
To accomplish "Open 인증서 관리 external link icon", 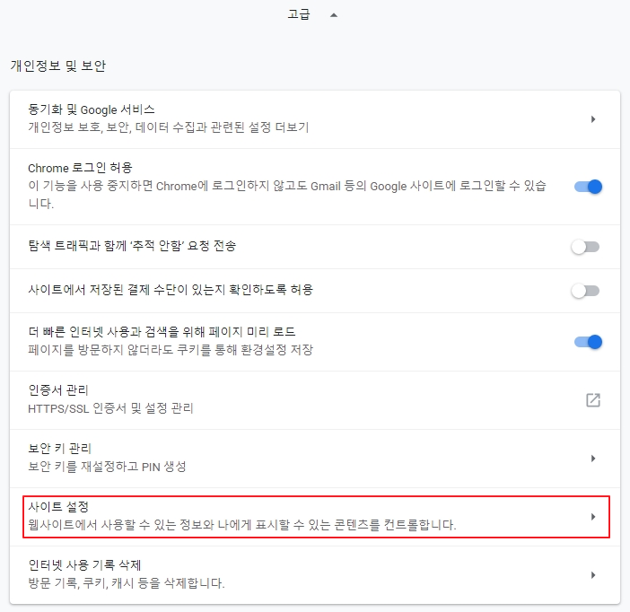I will [x=593, y=400].
